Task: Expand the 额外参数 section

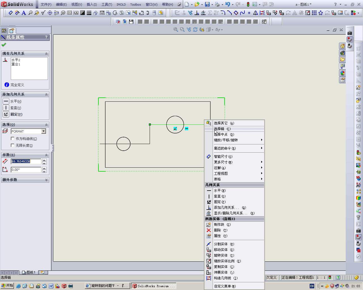Action: (x=47, y=180)
